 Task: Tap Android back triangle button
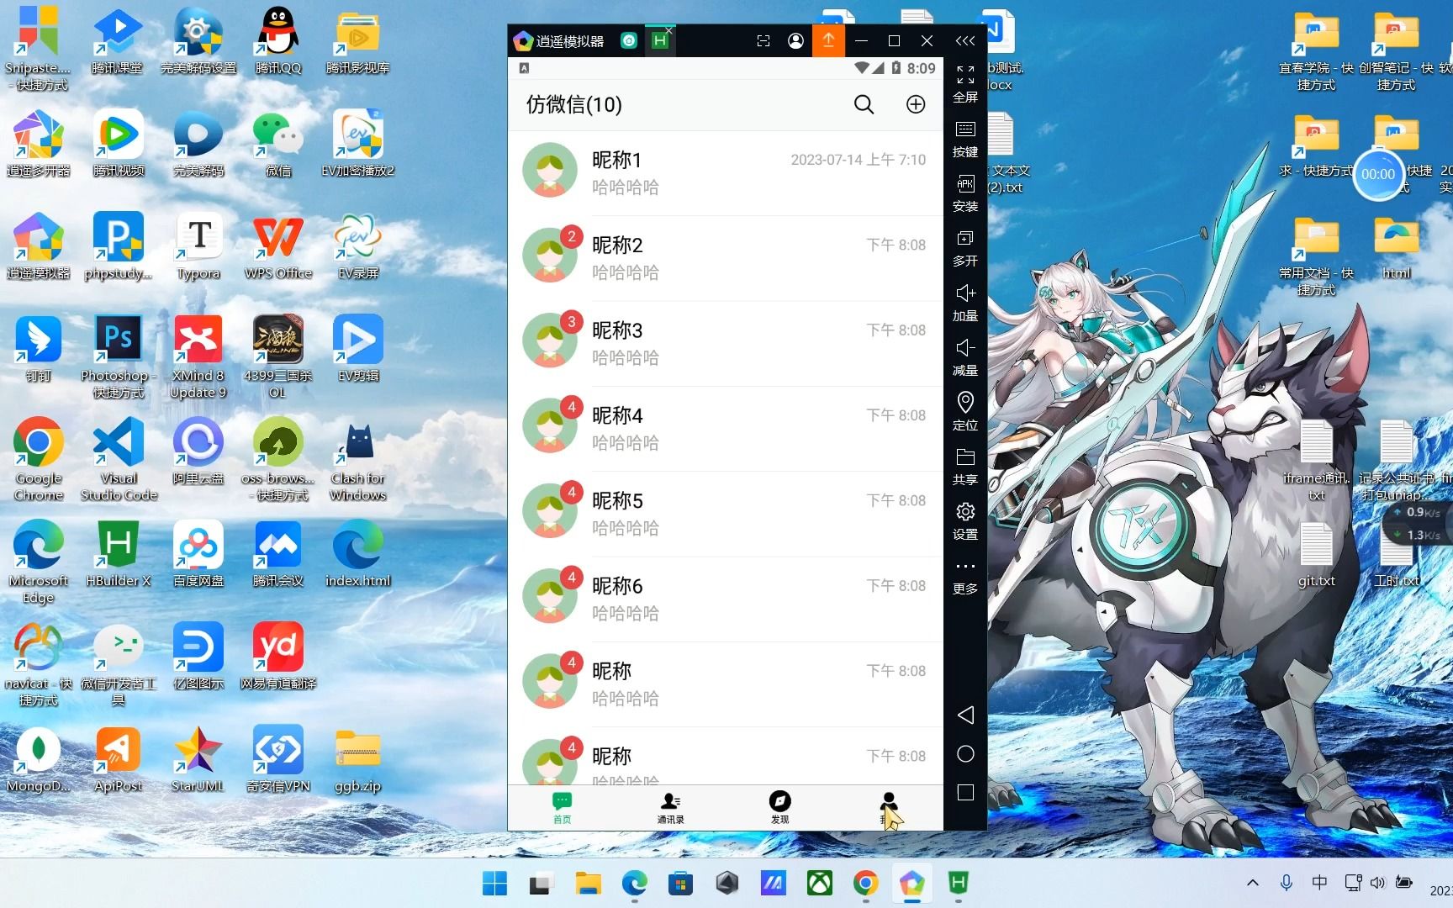(965, 715)
